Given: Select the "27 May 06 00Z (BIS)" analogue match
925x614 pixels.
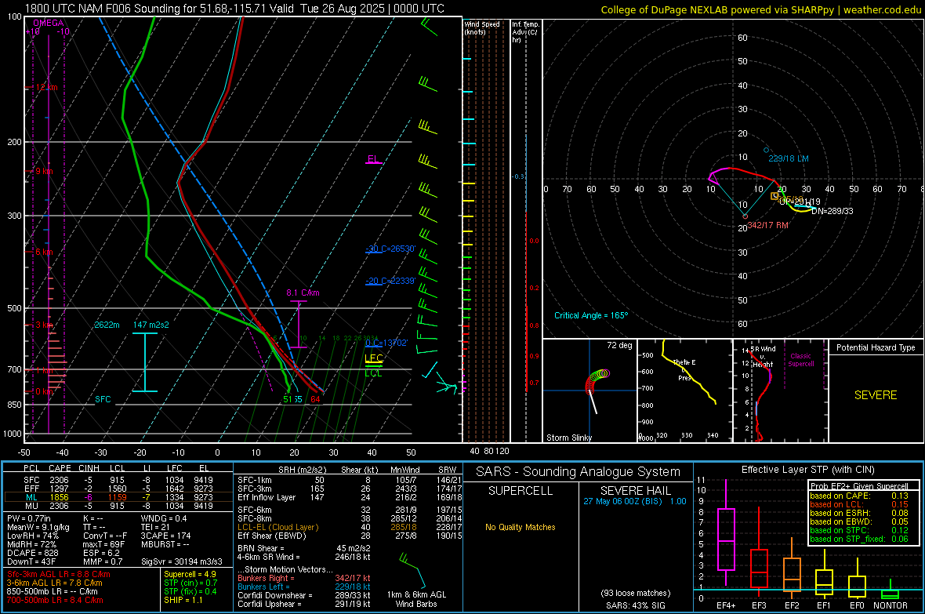Looking at the screenshot, I should (x=622, y=500).
